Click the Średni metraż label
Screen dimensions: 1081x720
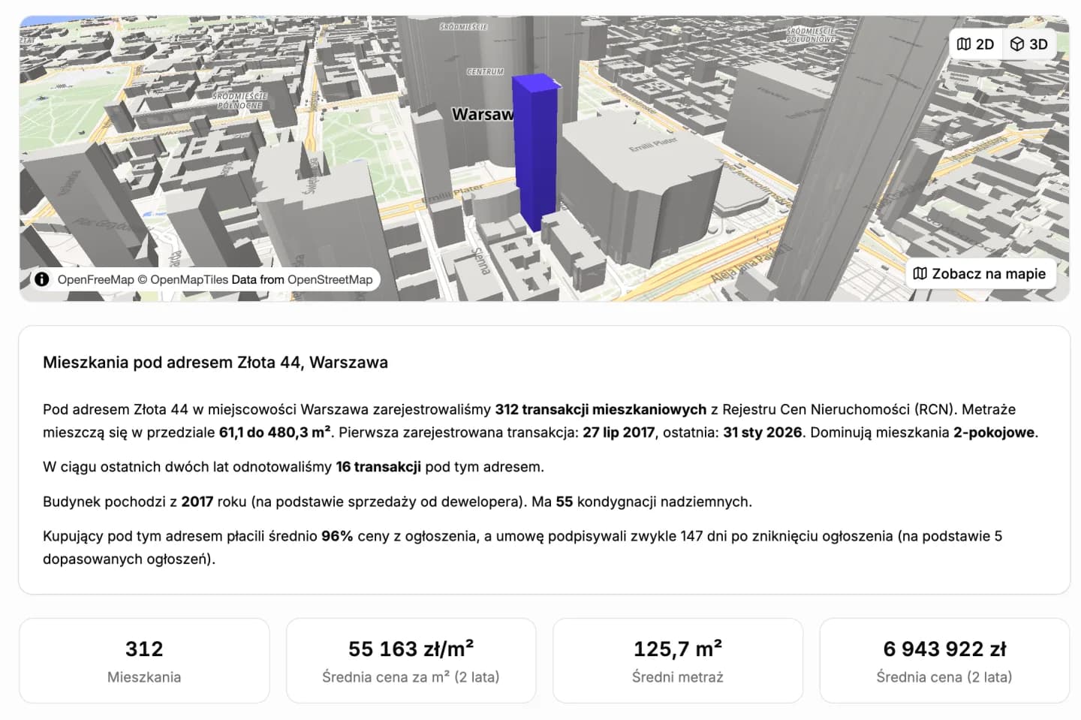click(x=678, y=677)
